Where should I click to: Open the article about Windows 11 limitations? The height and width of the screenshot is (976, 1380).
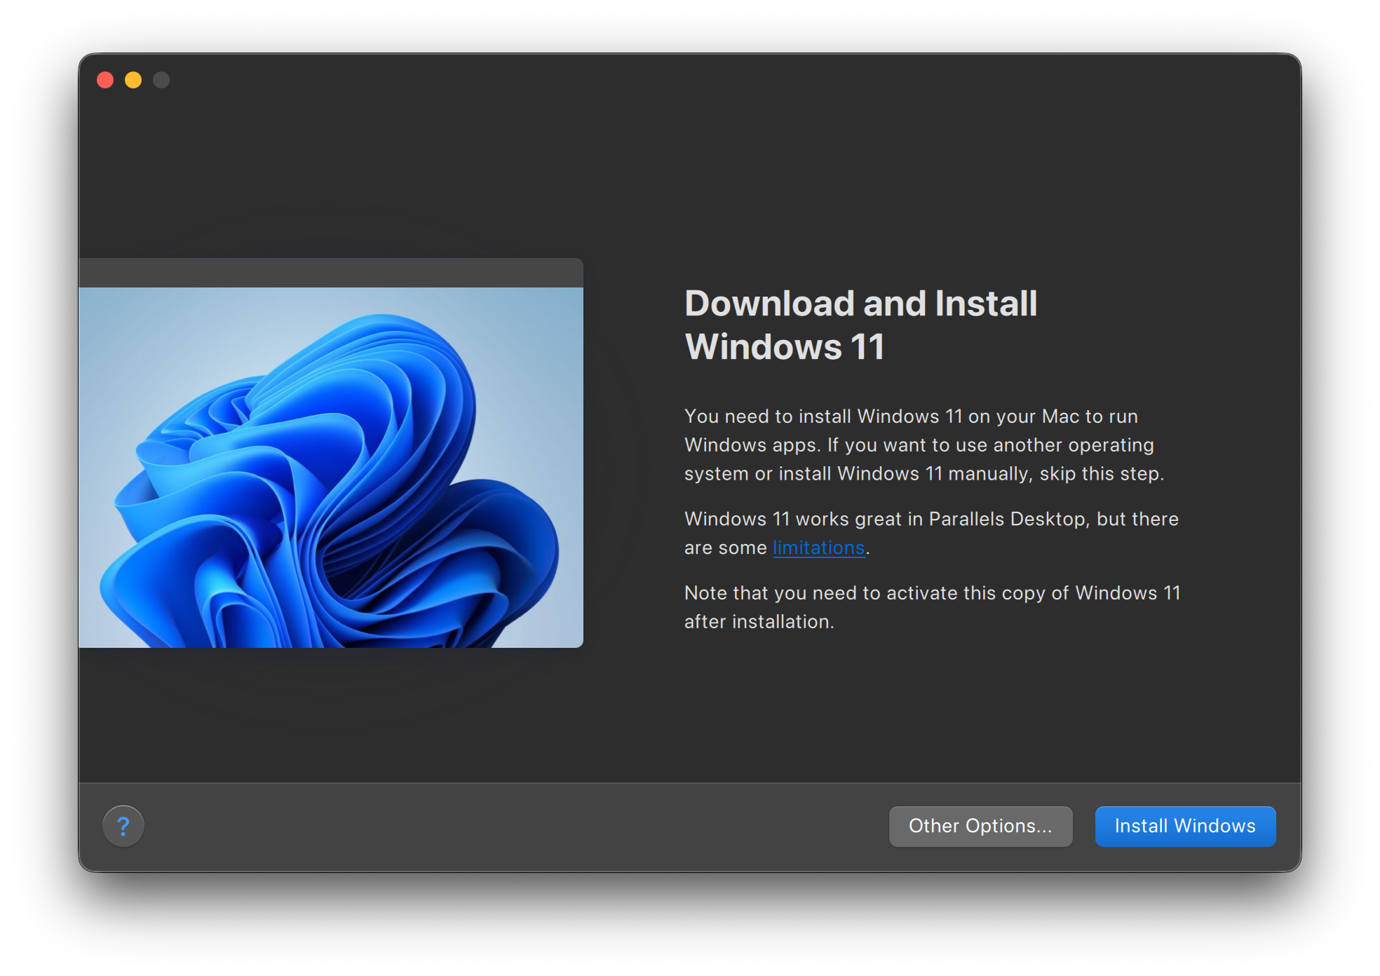pos(818,548)
